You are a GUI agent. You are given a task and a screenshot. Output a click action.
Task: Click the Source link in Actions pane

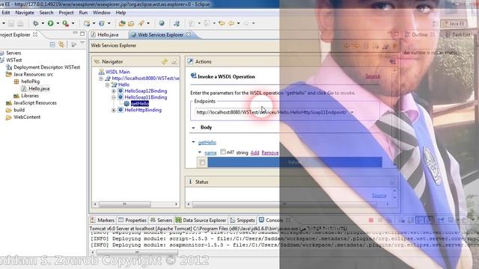373,75
